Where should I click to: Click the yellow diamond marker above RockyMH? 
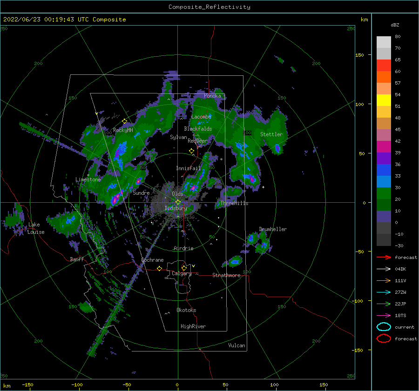coord(124,121)
